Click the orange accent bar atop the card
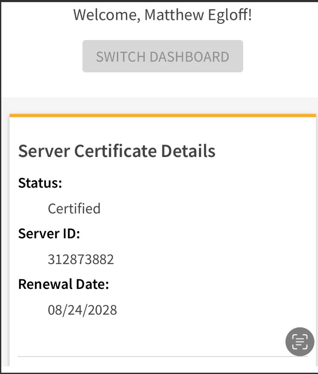The width and height of the screenshot is (318, 374). pyautogui.click(x=162, y=115)
